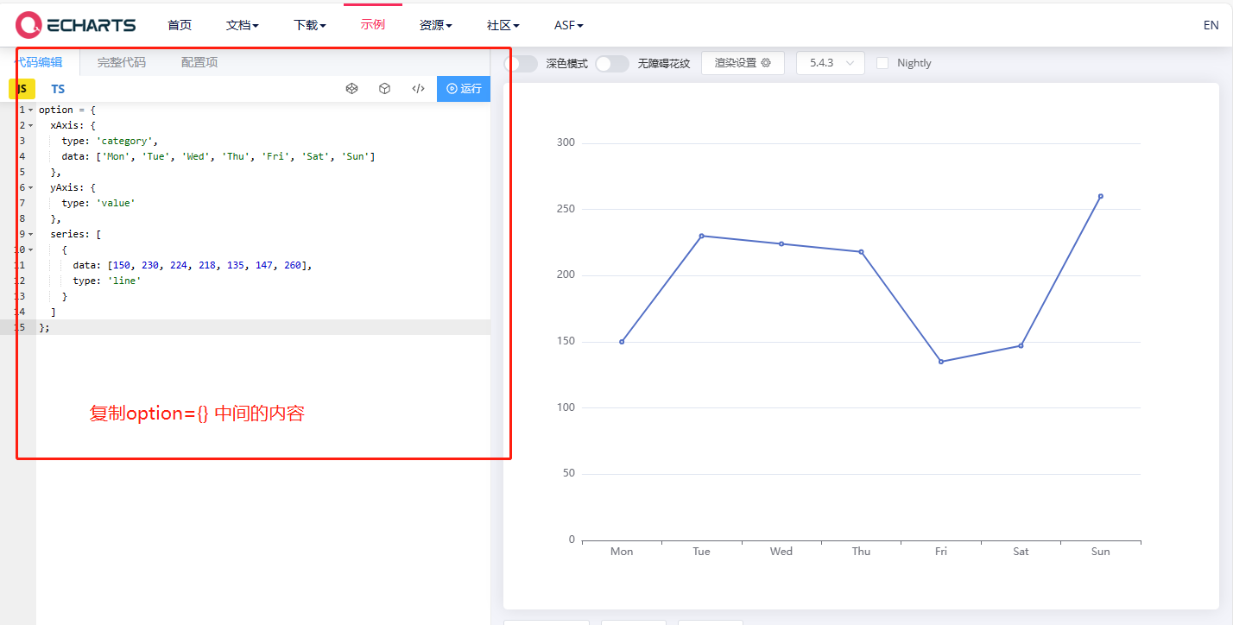
Task: Collapse code fold arrow on line 1
Action: [x=31, y=110]
